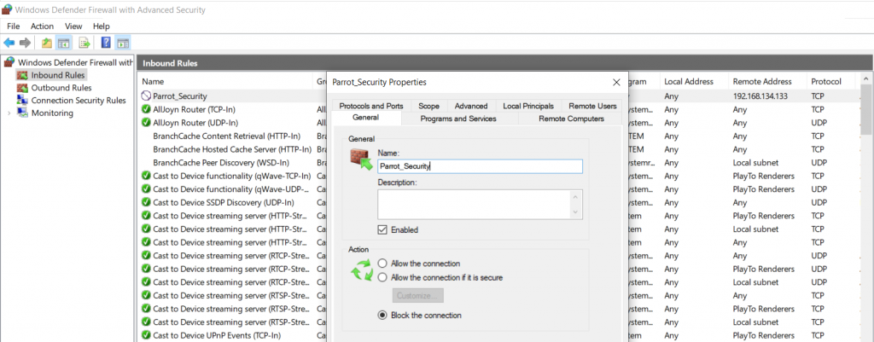The width and height of the screenshot is (874, 342).
Task: Click green check icon of AllJoyn Router (TCP-In)
Action: [147, 109]
